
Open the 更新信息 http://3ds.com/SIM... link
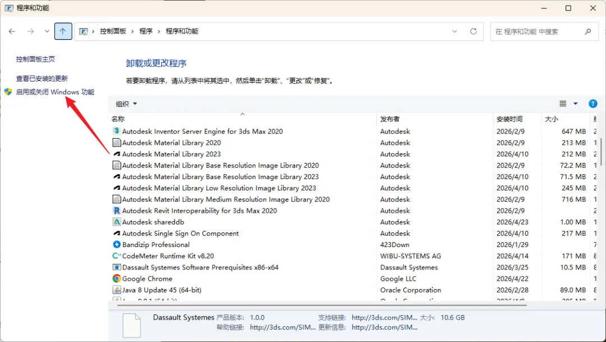pyautogui.click(x=384, y=327)
